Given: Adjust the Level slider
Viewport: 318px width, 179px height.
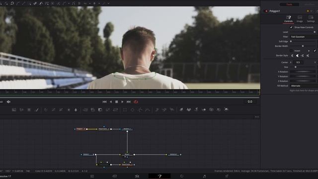Looking at the screenshot, I should (x=303, y=32).
